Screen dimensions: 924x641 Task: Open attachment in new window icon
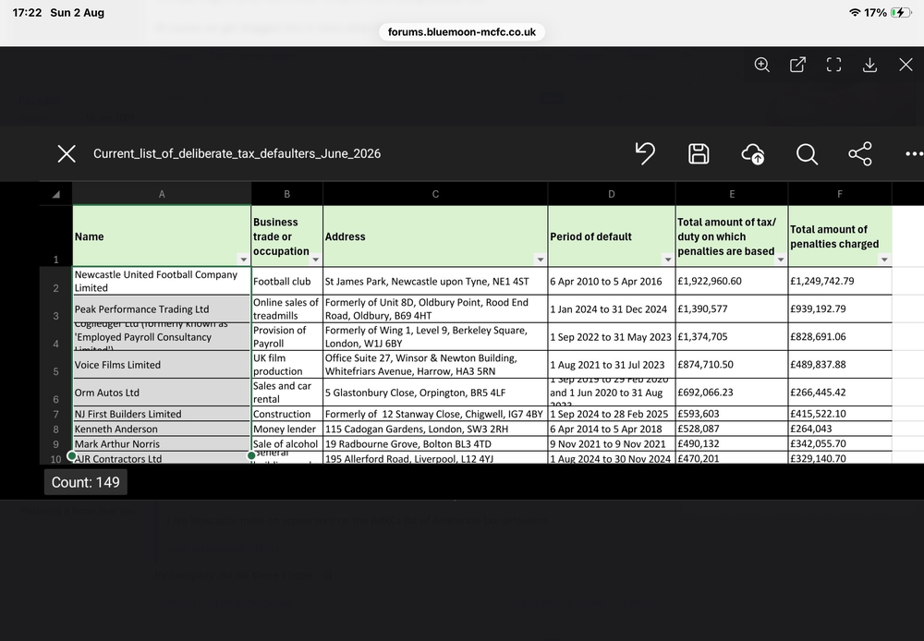point(797,65)
